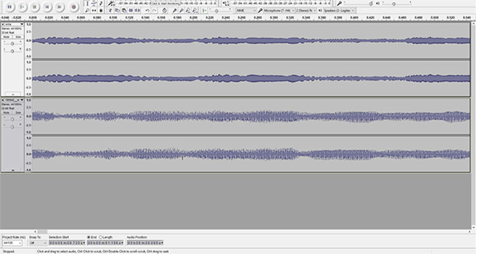477x254 pixels.
Task: Click the 0.200 mark on timeline ruler
Action: point(193,18)
